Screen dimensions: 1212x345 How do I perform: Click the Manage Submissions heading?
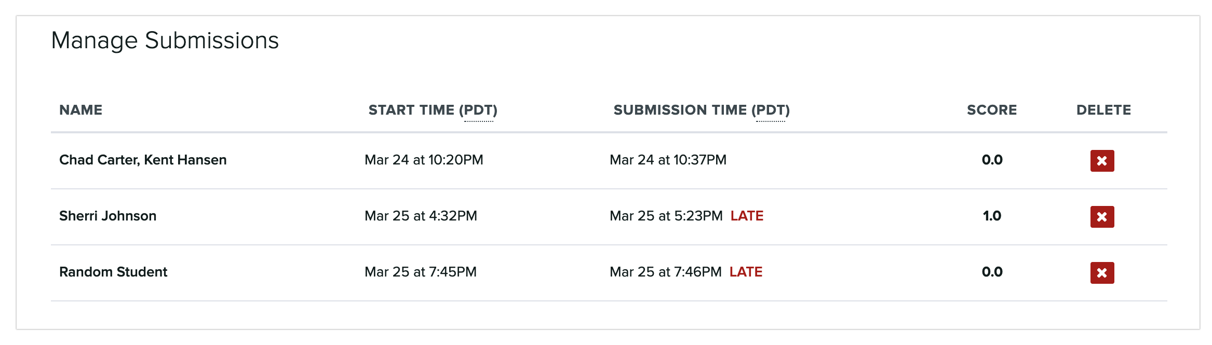(x=166, y=40)
